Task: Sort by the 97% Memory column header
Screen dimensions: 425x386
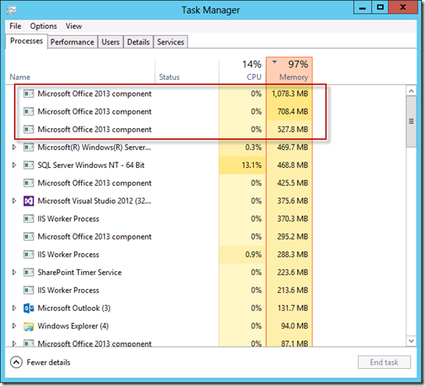Action: [289, 70]
